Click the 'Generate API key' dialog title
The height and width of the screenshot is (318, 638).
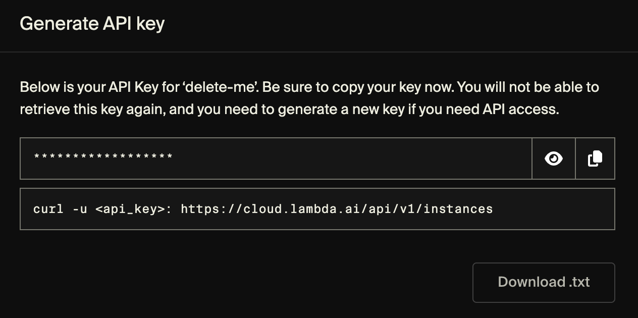92,24
